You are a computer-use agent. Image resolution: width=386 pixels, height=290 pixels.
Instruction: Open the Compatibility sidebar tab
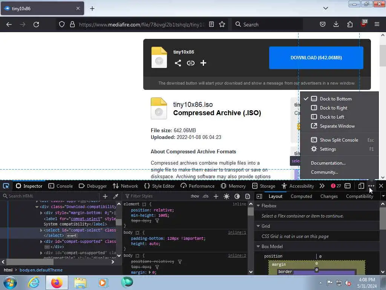click(x=359, y=196)
